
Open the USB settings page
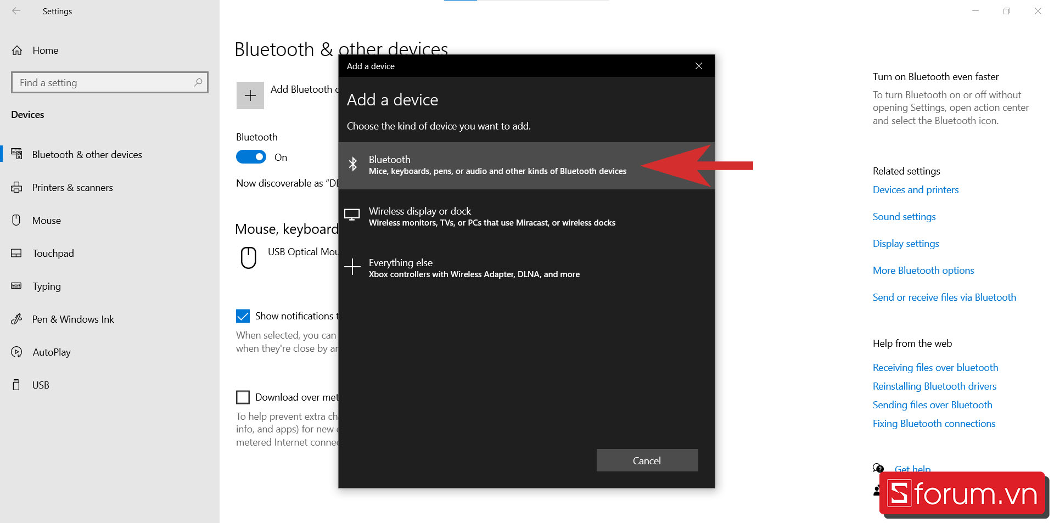pyautogui.click(x=41, y=385)
